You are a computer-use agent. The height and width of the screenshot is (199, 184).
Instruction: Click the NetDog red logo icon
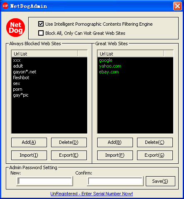click(x=15, y=27)
